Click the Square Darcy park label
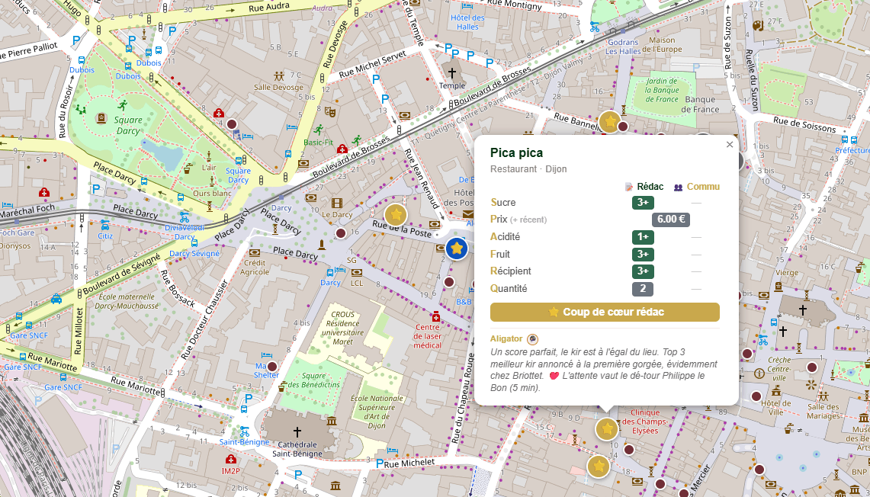Viewport: 870px width, 497px height. click(128, 125)
